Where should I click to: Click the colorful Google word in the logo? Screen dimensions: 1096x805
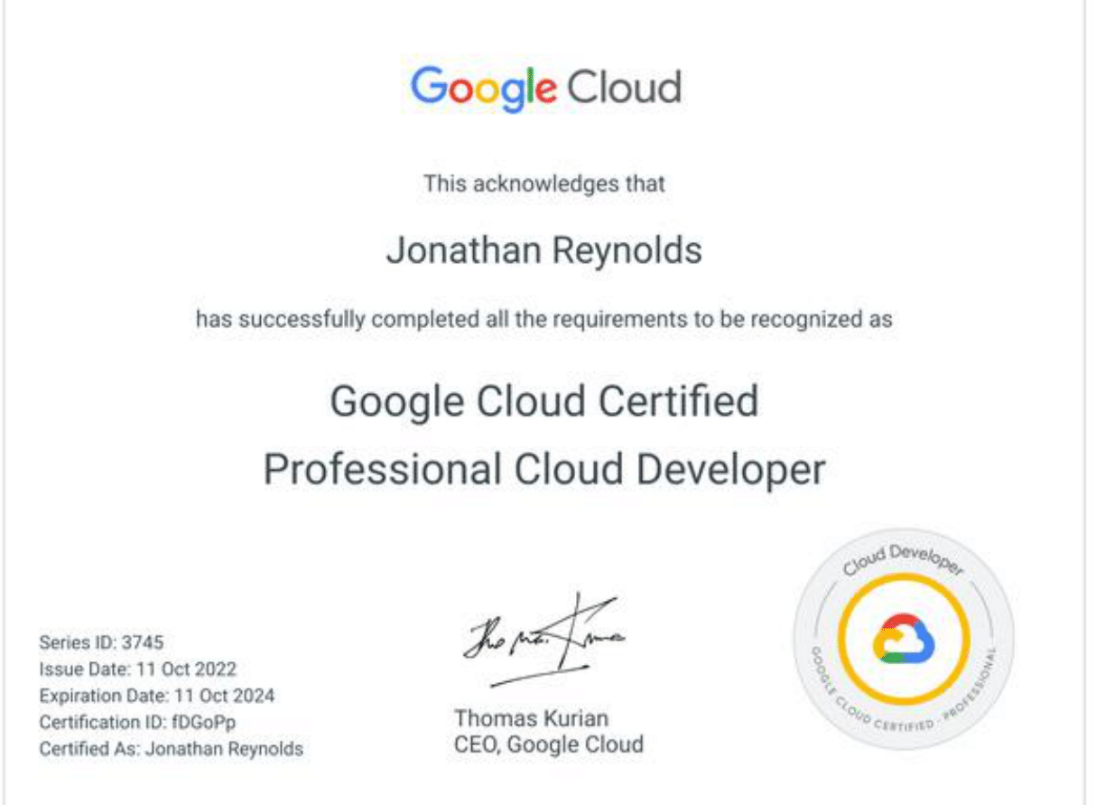click(x=483, y=89)
